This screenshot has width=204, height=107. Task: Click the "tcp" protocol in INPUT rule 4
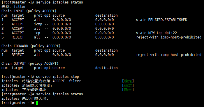point(37,33)
